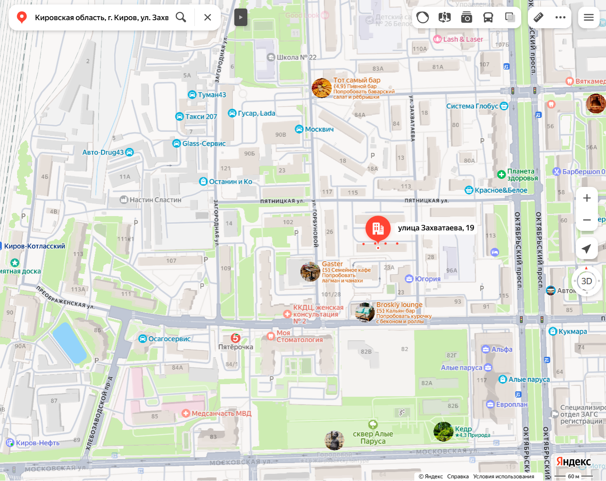Click the Осагосервис car icon

click(x=143, y=339)
